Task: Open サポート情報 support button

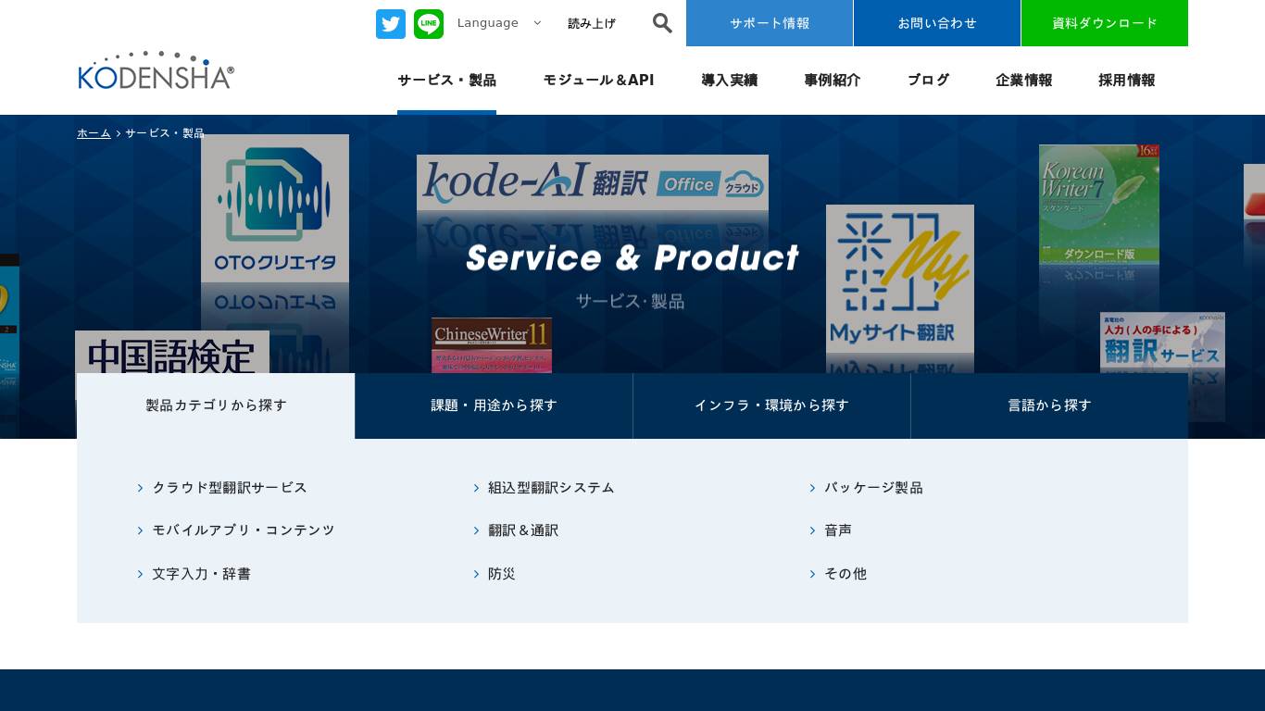Action: point(770,23)
